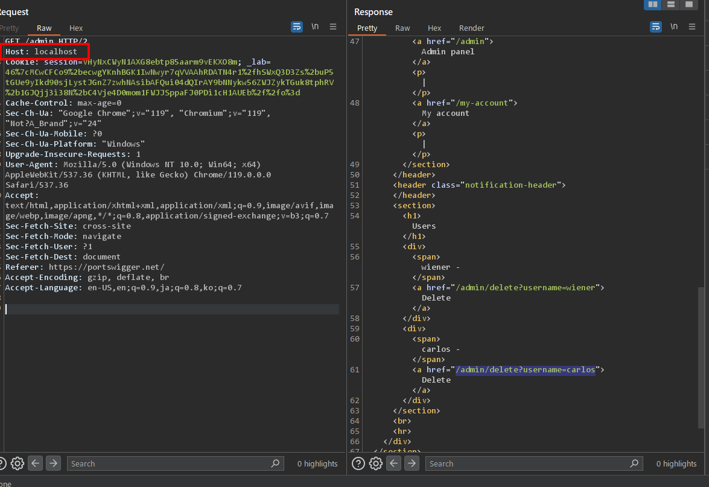Click the 'Admin panel' text in the response
The width and height of the screenshot is (709, 487).
448,51
